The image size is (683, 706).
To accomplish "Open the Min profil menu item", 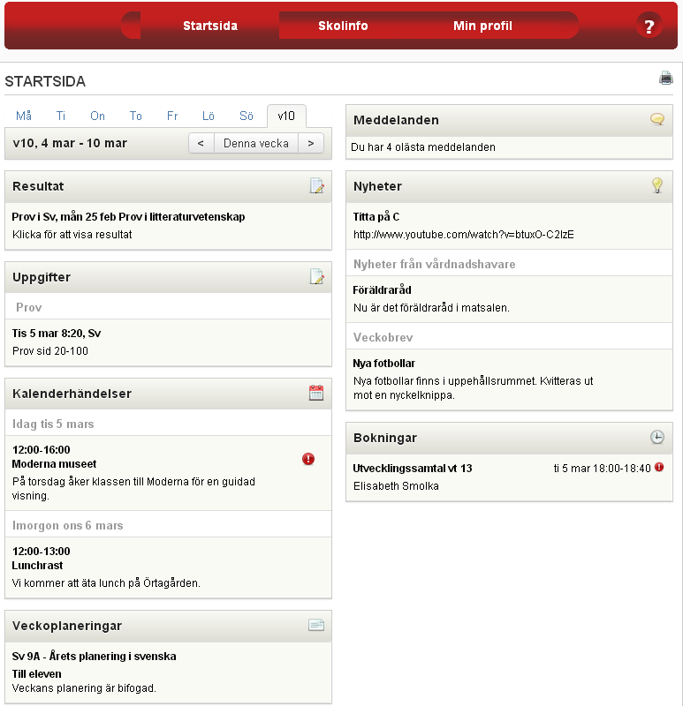I will pos(482,26).
